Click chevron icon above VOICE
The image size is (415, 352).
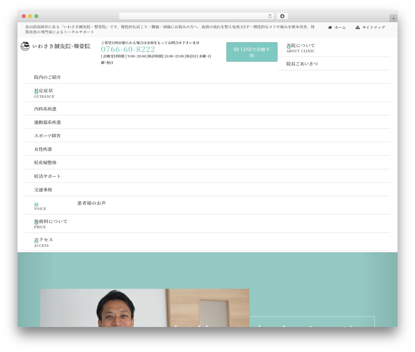36,205
